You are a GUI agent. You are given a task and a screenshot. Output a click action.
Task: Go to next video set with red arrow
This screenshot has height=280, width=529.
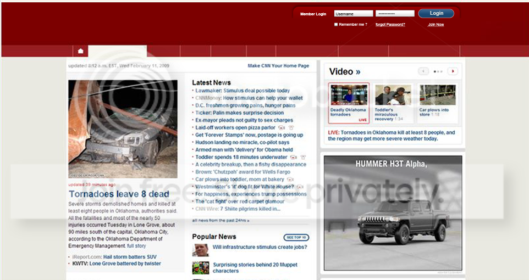click(x=453, y=71)
